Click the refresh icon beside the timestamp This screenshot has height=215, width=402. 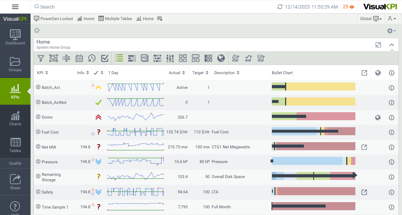[280, 7]
